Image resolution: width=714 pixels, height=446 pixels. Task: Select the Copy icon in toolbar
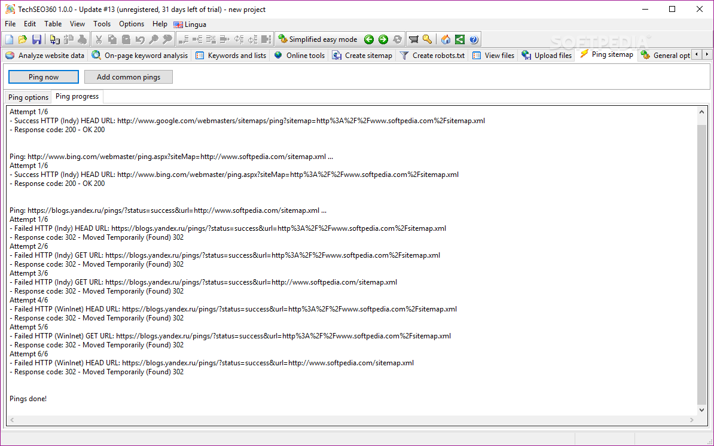(x=112, y=39)
